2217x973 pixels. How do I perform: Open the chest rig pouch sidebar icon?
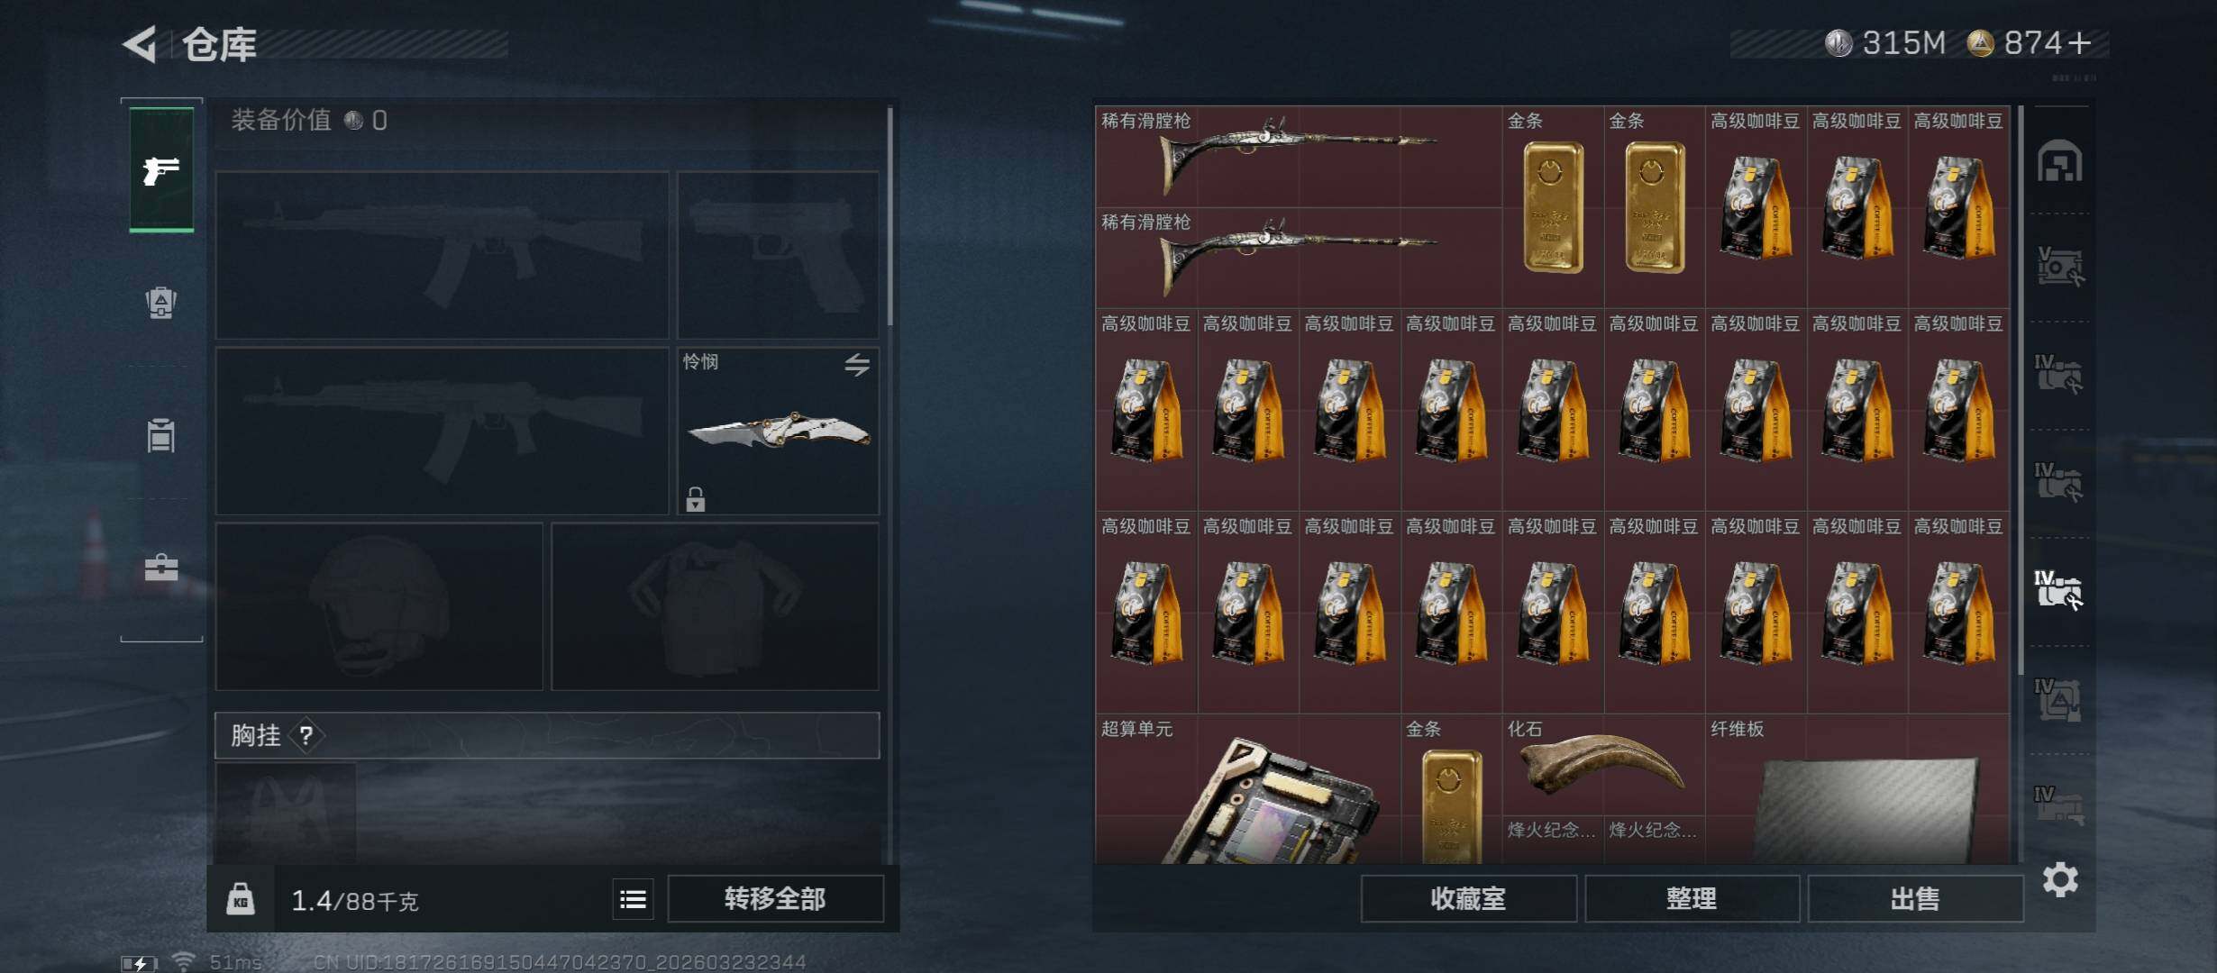(x=161, y=435)
